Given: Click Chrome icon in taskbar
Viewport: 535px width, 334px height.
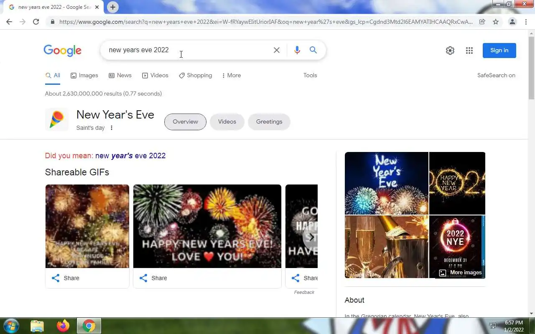Looking at the screenshot, I should tap(89, 326).
